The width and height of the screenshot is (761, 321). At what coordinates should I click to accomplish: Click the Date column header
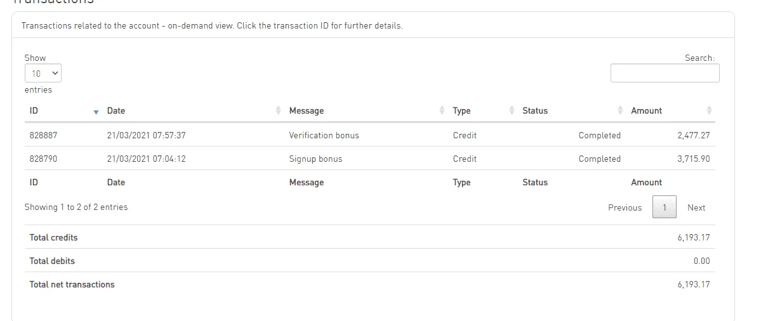coord(116,110)
